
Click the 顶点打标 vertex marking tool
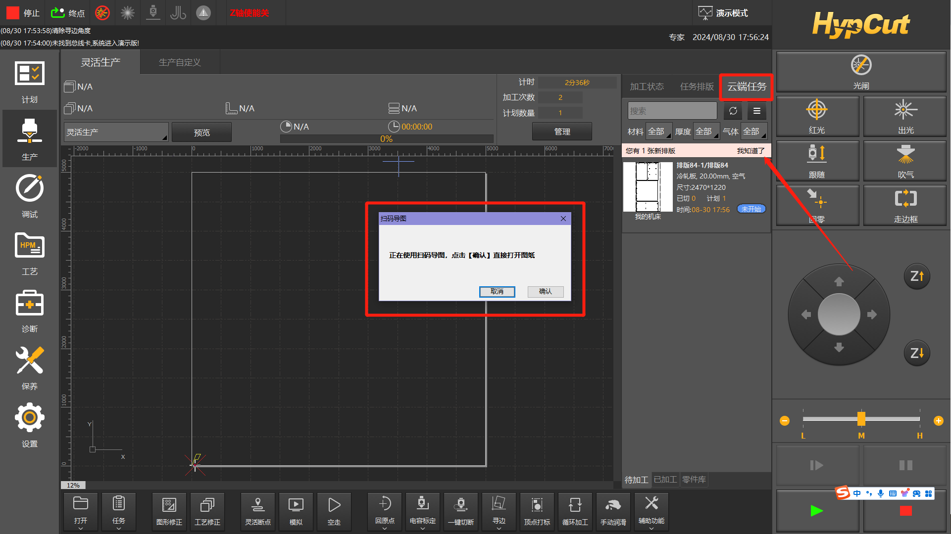click(x=537, y=512)
